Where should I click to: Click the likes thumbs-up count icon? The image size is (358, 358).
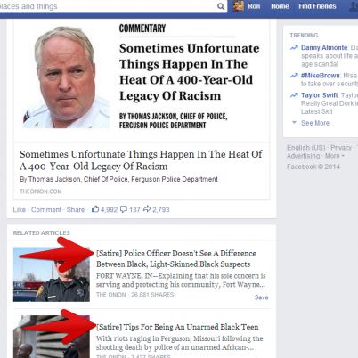click(95, 209)
